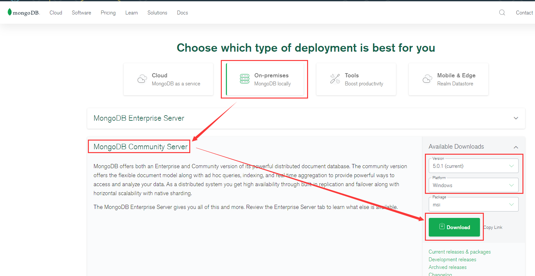Select the Cloud MongoDB as a service card

pyautogui.click(x=168, y=79)
